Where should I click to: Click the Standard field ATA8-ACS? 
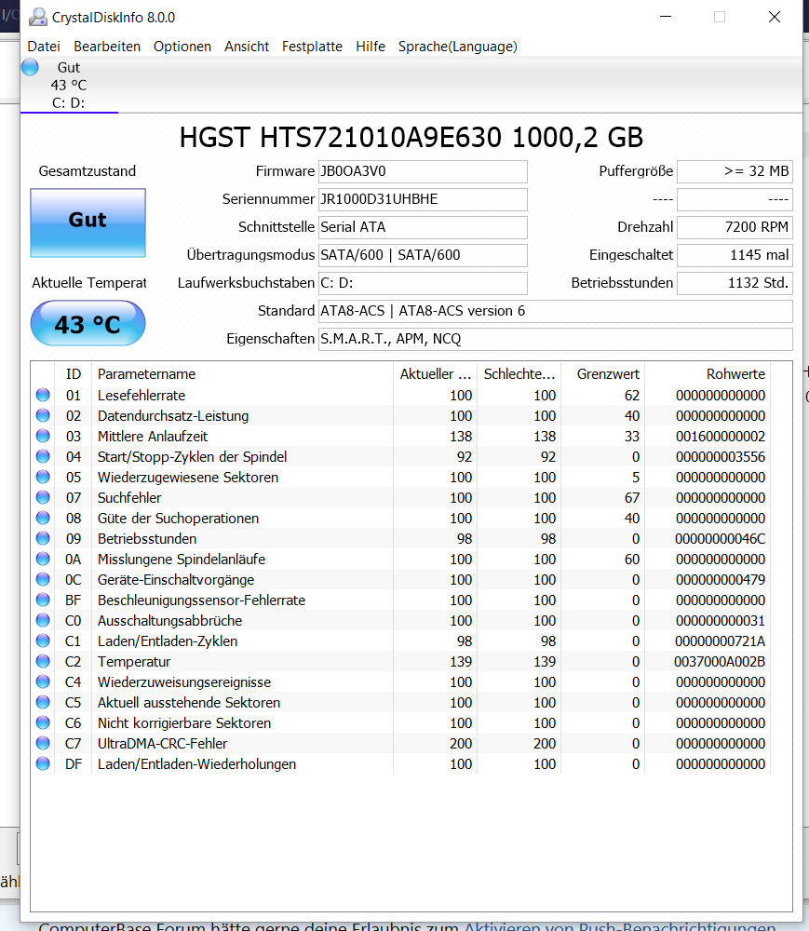[x=556, y=311]
